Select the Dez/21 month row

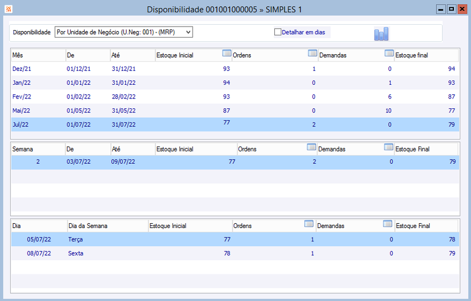(x=235, y=69)
